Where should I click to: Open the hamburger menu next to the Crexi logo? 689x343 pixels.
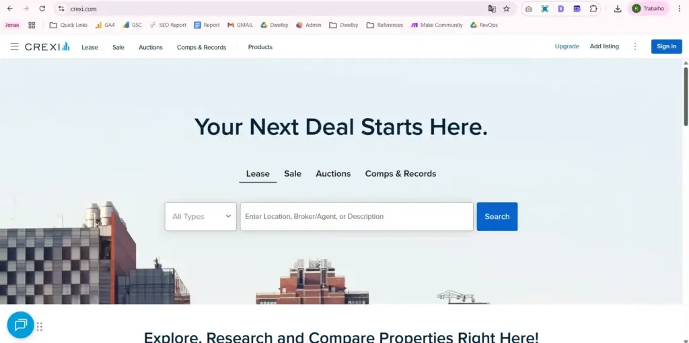[15, 46]
